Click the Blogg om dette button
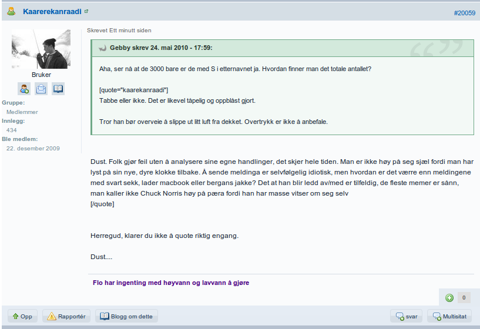The image size is (480, 329). [x=126, y=316]
